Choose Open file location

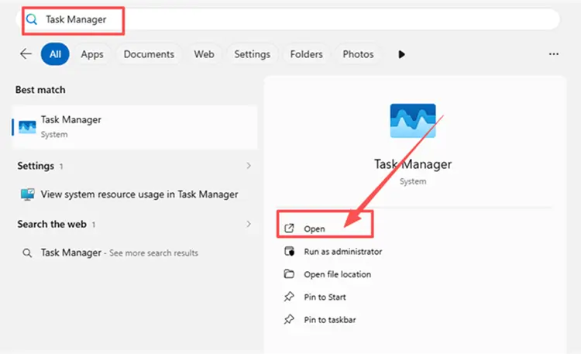tap(338, 274)
